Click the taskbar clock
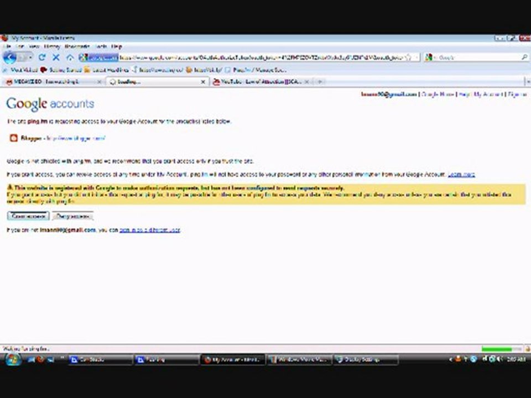The height and width of the screenshot is (398, 531). [x=517, y=359]
